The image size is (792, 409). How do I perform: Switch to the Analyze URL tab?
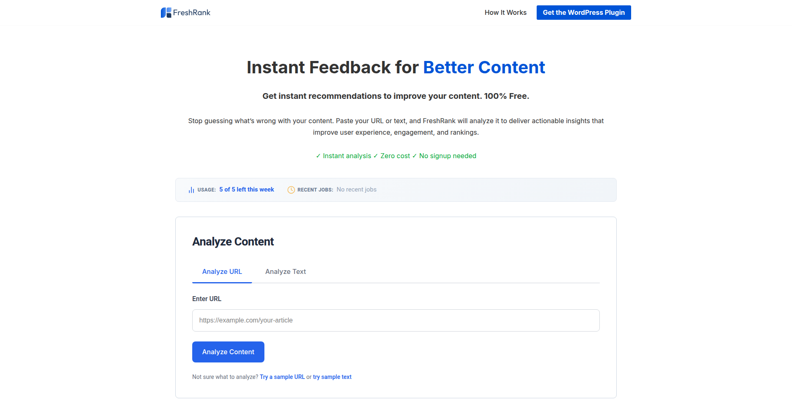[222, 272]
